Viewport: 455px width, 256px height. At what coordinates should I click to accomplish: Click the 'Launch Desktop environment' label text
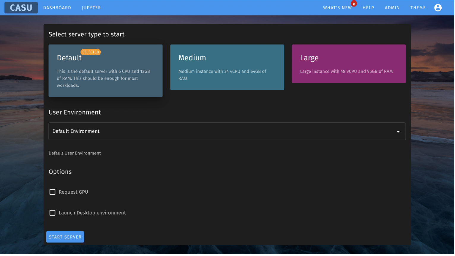click(x=92, y=213)
